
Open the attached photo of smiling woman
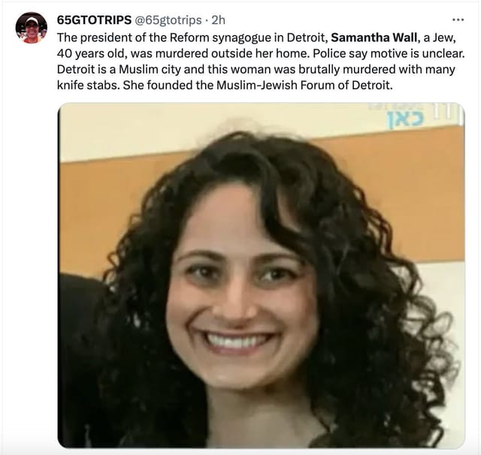261,276
